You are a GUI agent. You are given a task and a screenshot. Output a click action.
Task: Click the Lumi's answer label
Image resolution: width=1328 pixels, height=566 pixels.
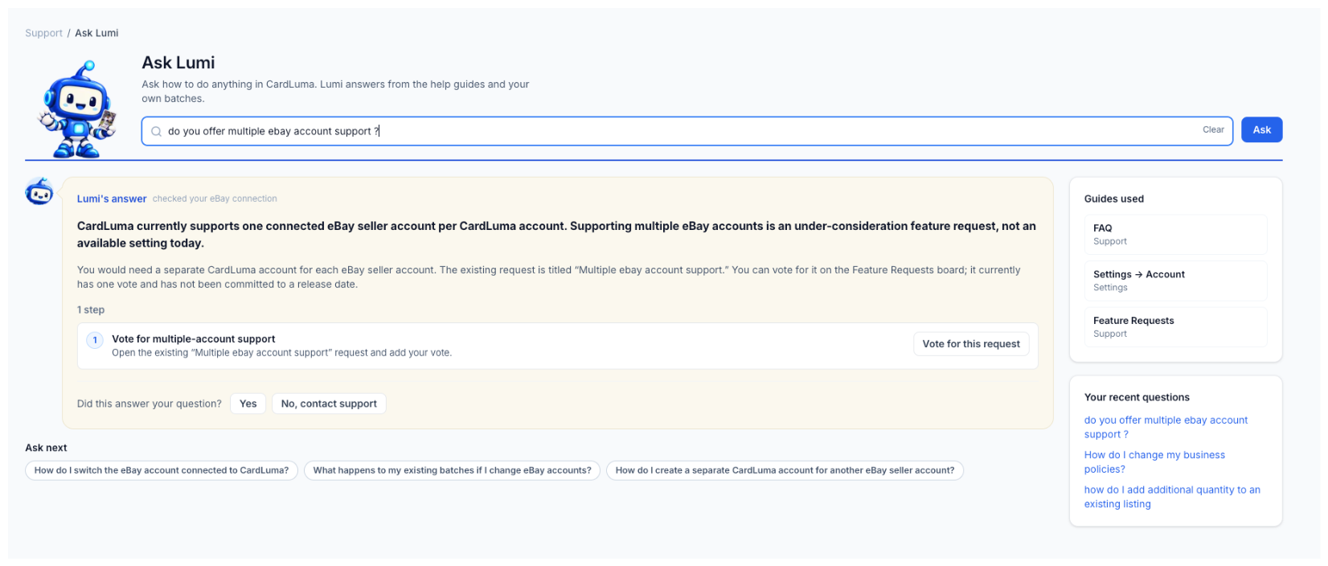[x=112, y=199]
